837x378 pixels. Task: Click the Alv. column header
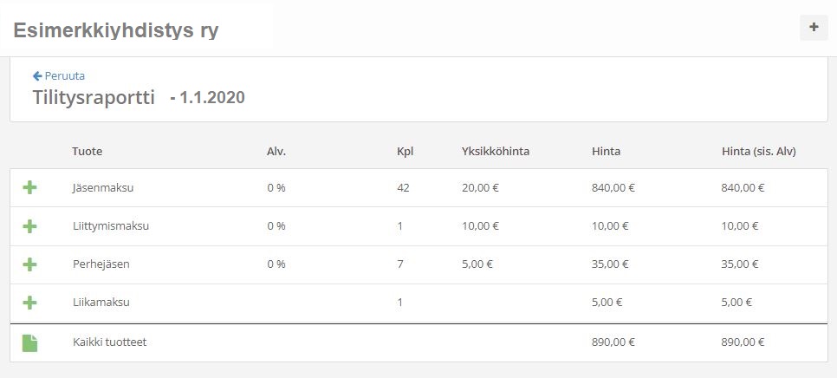276,152
